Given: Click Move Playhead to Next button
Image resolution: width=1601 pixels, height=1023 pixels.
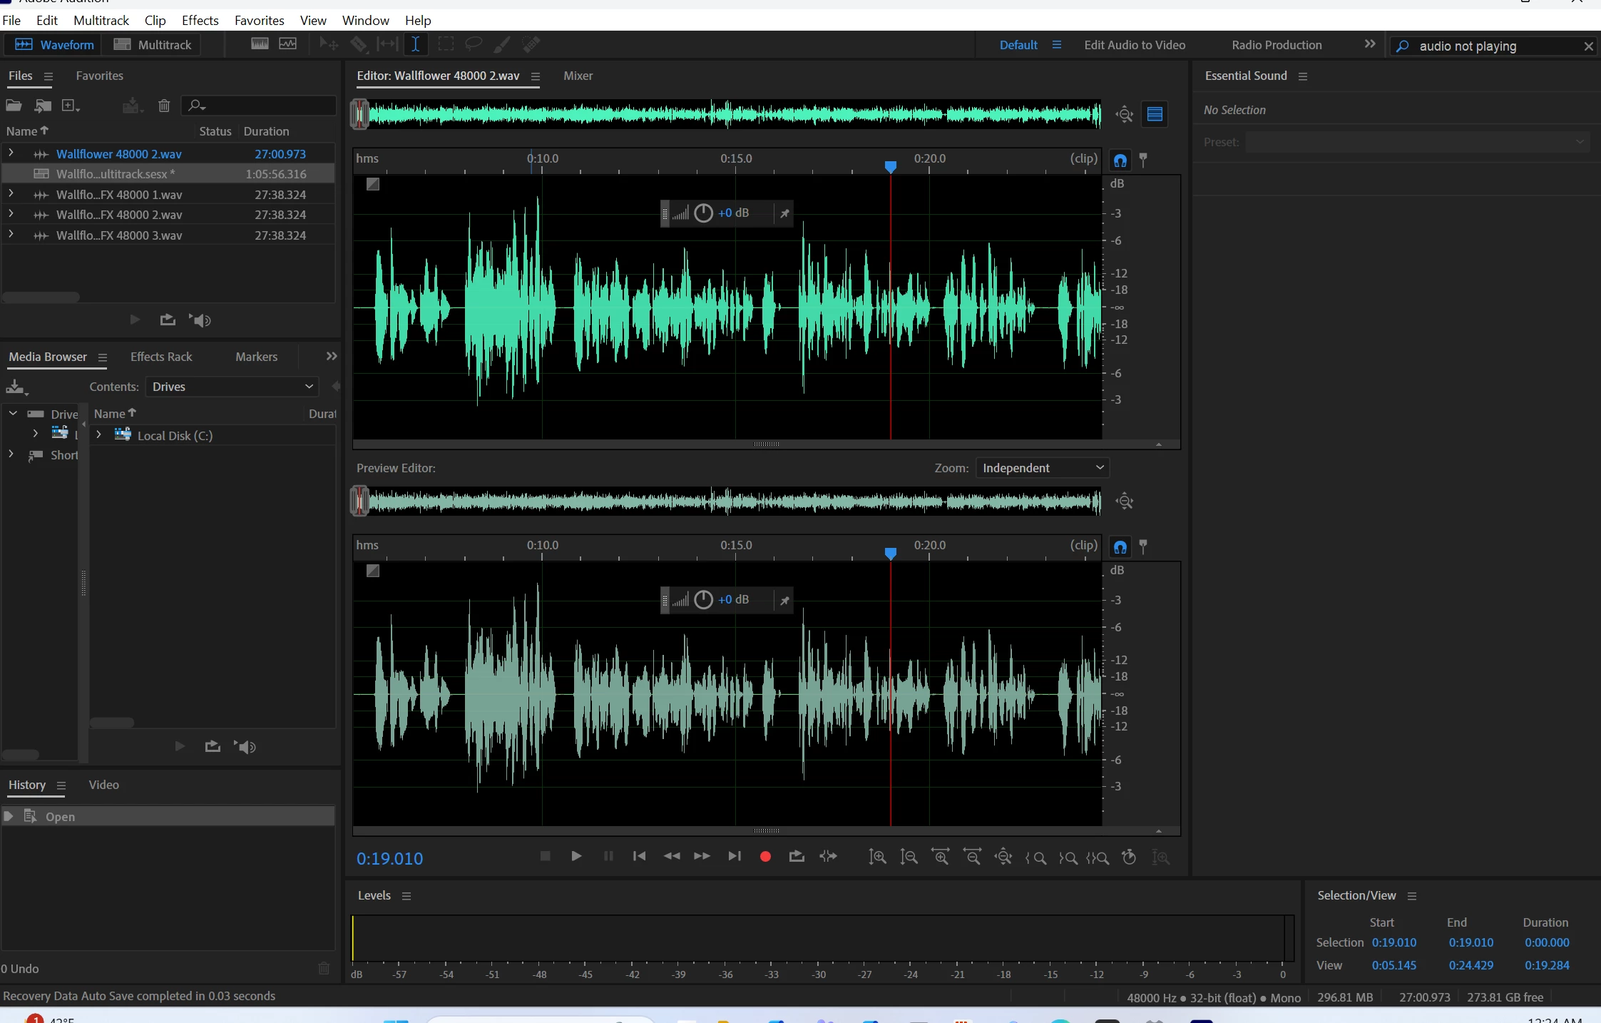Looking at the screenshot, I should point(734,857).
